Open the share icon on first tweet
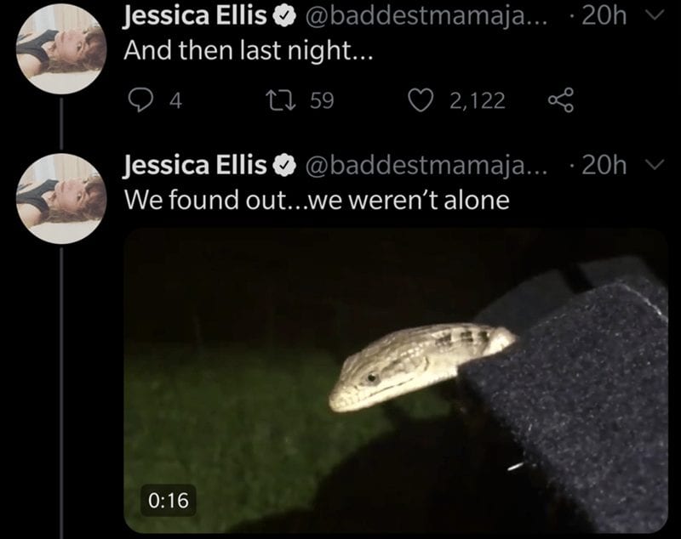 pos(561,100)
